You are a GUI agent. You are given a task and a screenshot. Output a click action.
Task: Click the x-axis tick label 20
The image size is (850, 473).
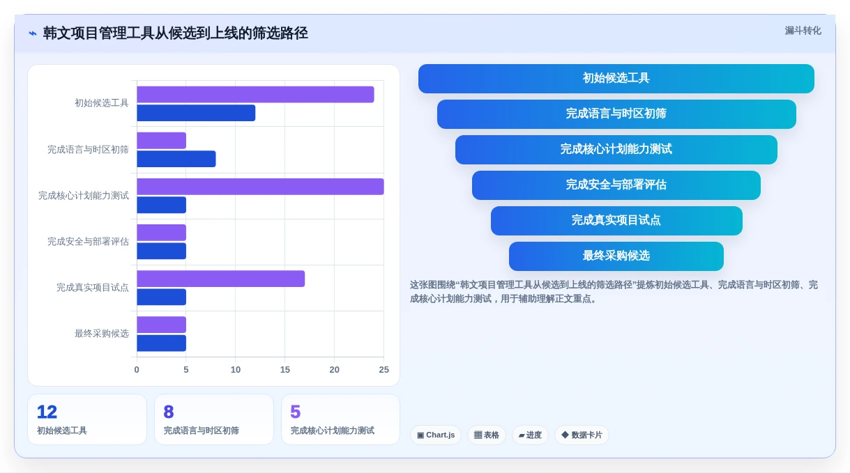335,370
